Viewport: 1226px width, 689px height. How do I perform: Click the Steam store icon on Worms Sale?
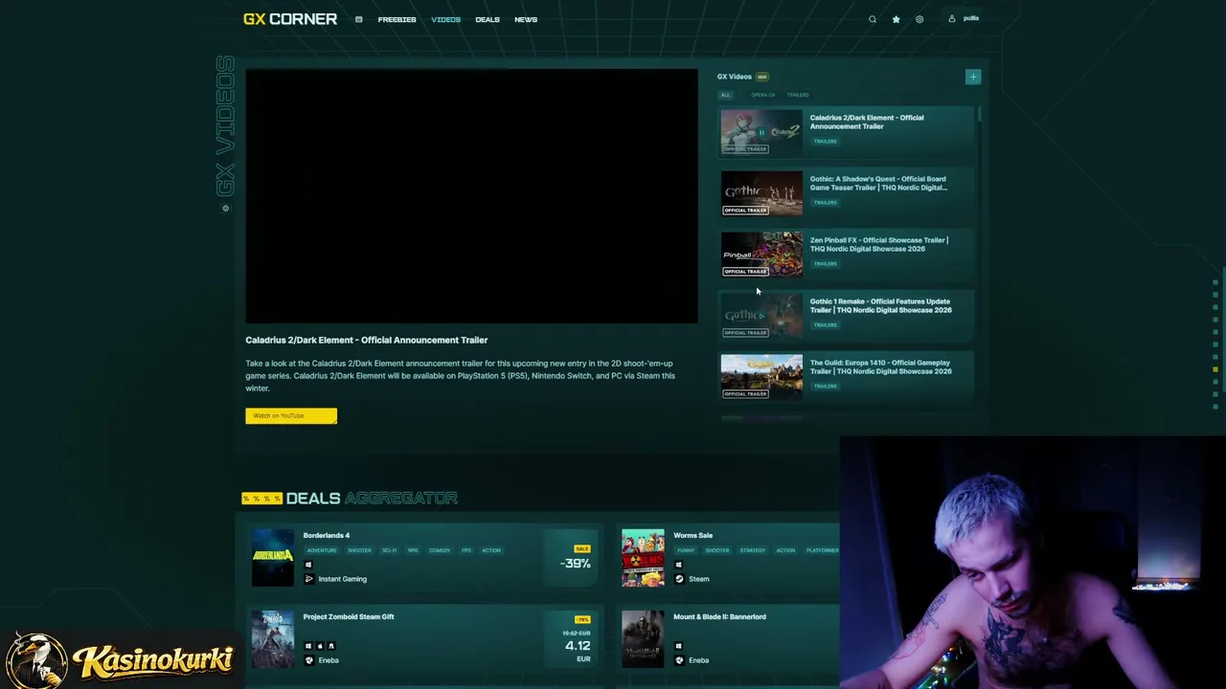679,579
